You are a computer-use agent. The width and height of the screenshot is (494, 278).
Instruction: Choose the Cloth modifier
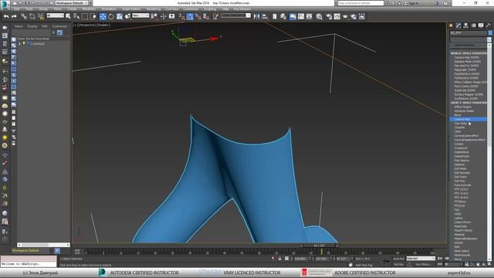point(458,131)
